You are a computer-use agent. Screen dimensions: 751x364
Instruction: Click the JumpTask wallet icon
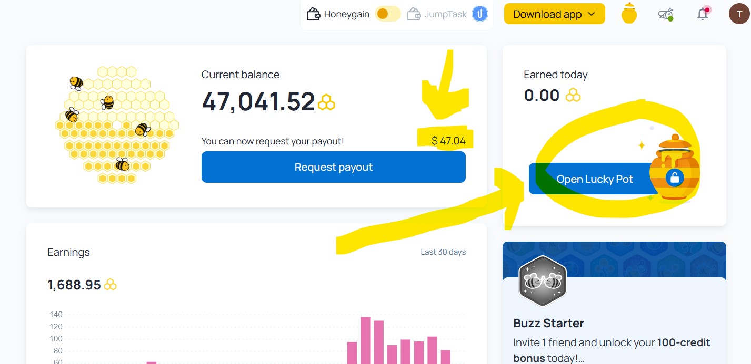[x=414, y=14]
